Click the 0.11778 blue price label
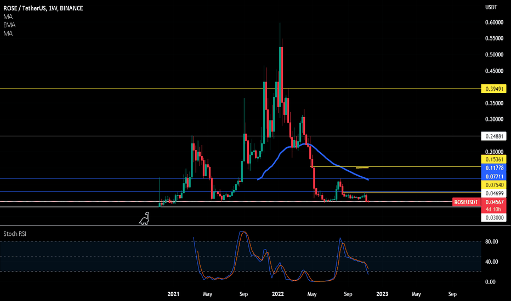The image size is (511, 301). pyautogui.click(x=493, y=168)
